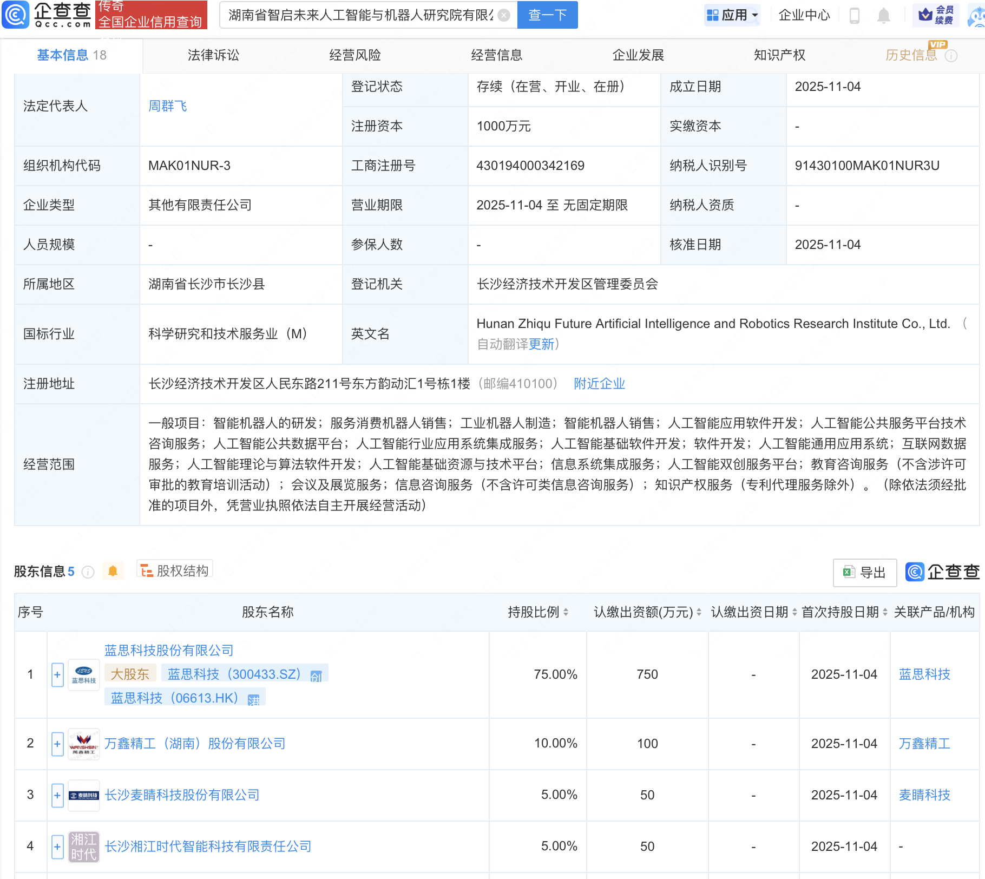Expand the 万鑫精工 shareholder row
Image resolution: width=985 pixels, height=879 pixels.
[x=57, y=744]
